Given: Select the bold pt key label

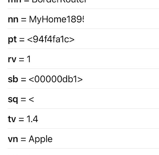Looking at the screenshot, I should coord(12,40).
